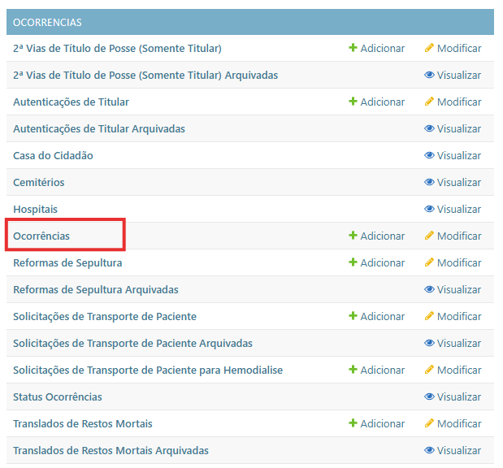Screen dimensions: 503x468
Task: Open the Hospitais list link
Action: (x=35, y=209)
